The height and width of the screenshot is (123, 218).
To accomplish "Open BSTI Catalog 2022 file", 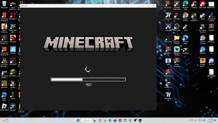I will [211, 74].
